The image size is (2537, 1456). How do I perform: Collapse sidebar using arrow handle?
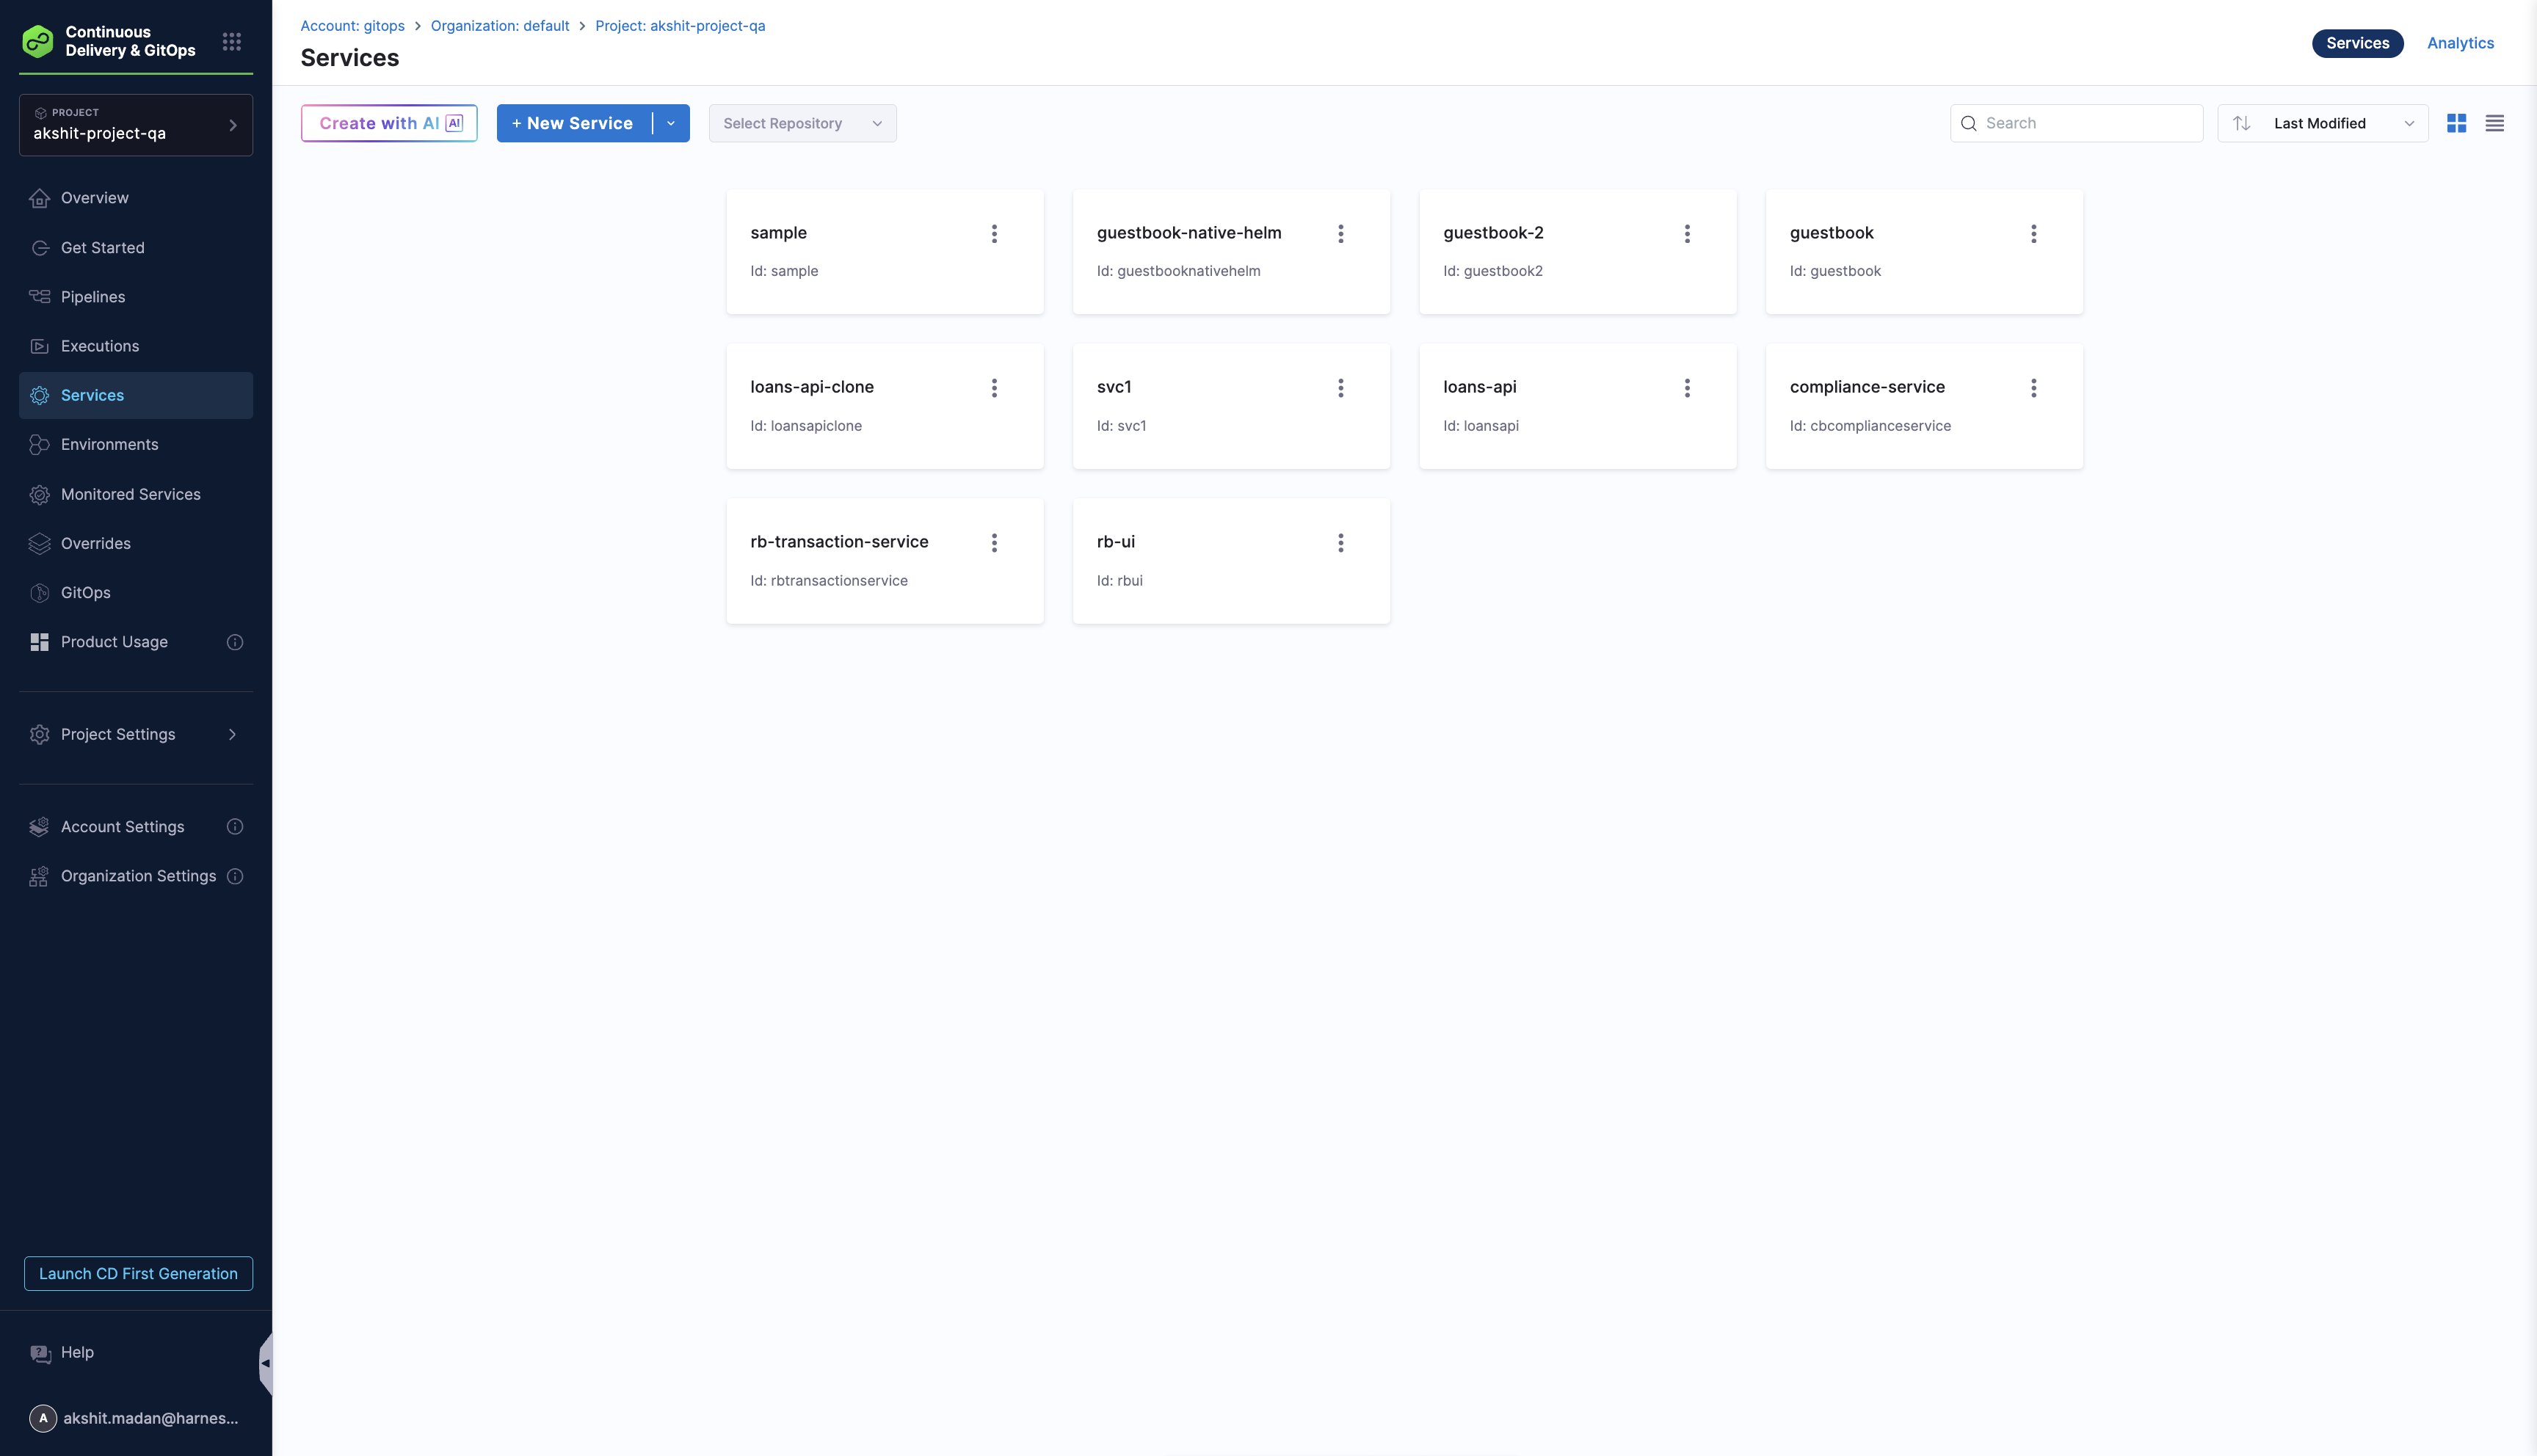[265, 1363]
